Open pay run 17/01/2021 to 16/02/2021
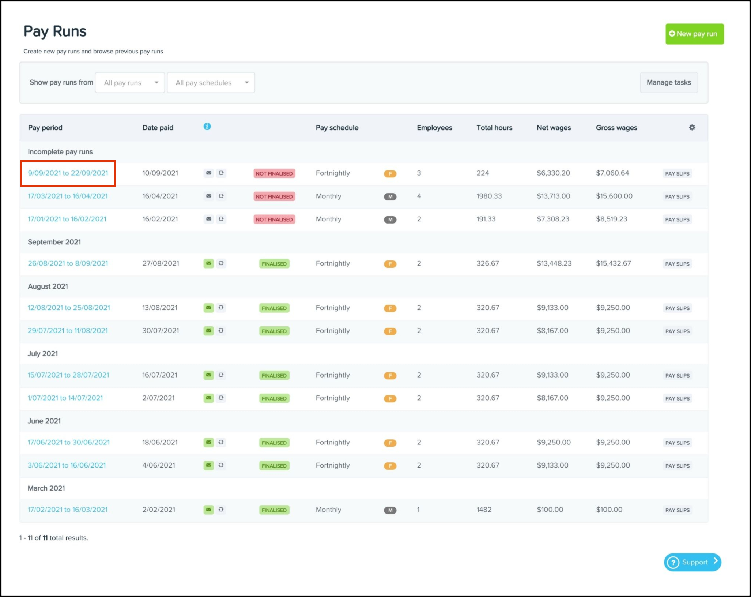This screenshot has height=597, width=751. pos(67,219)
